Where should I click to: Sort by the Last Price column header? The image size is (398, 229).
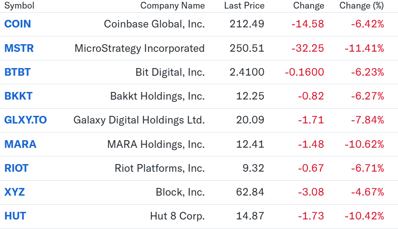point(244,5)
